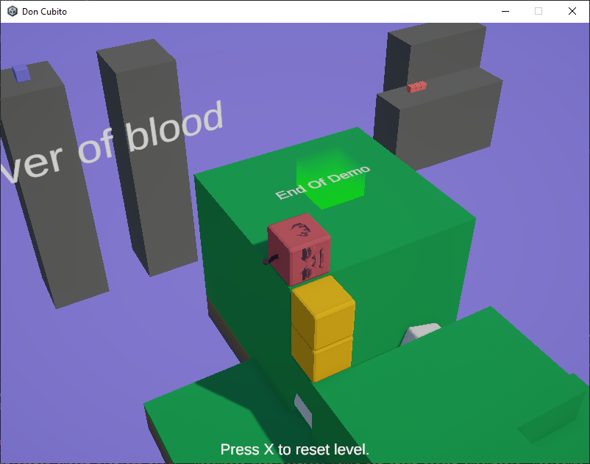Click the red Don Cubito cube character
Viewport: 590px width, 464px height.
coord(299,248)
